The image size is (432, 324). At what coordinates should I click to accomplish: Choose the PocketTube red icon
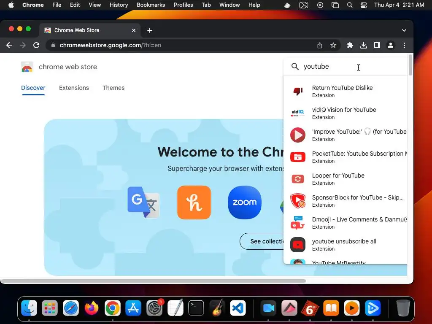click(298, 157)
